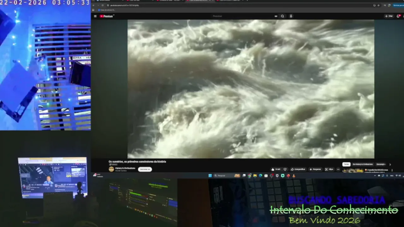
Task: Open File Explorer from the taskbar
Action: click(x=255, y=176)
